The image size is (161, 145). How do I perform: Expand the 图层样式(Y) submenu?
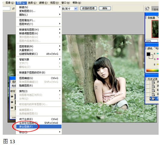pos(60,24)
